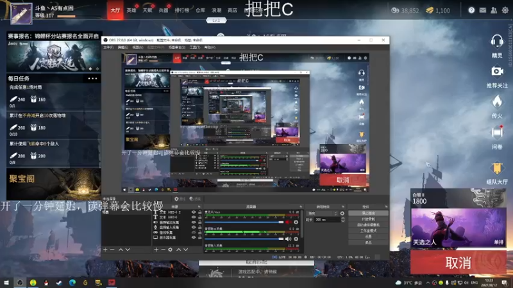
Task: Switch to the 天赋 talents tab
Action: coord(147,10)
